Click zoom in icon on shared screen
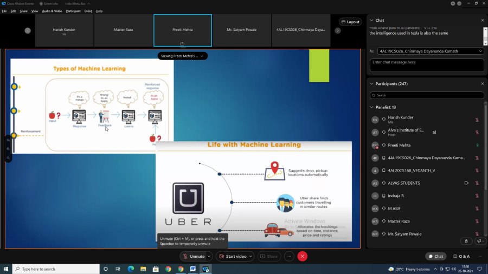The image size is (488, 274). click(x=8, y=149)
